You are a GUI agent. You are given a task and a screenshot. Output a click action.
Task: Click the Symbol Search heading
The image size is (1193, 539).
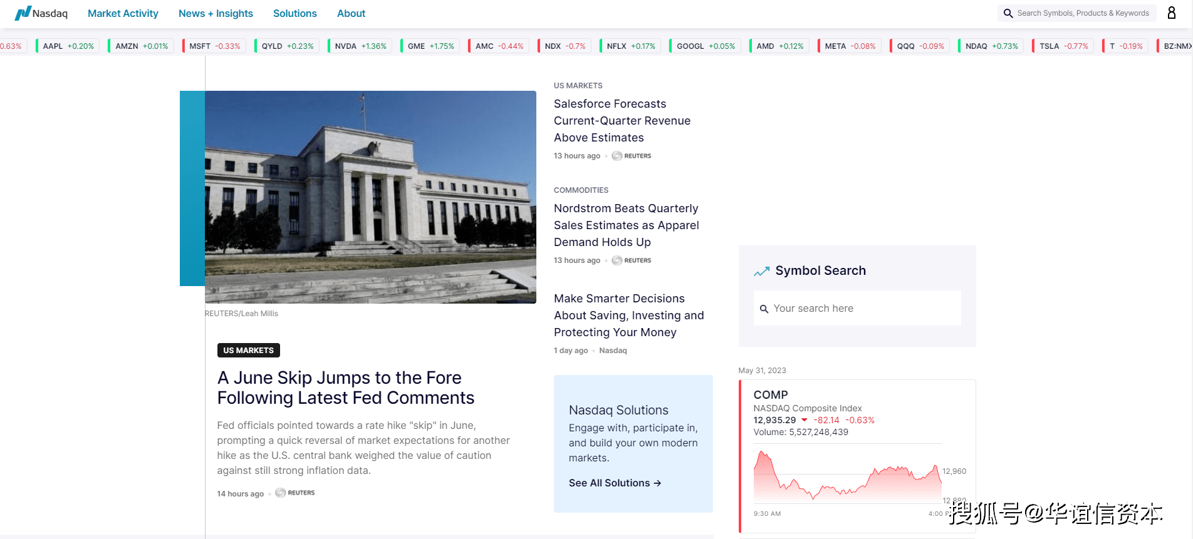coord(821,270)
